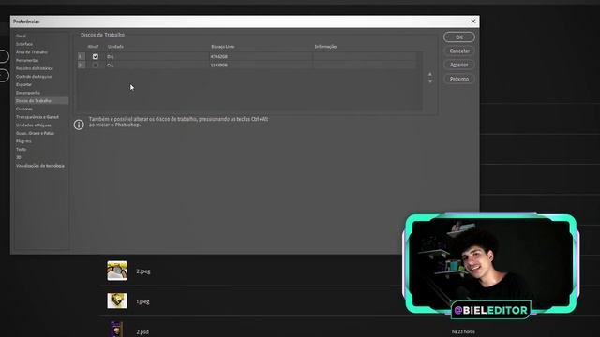The height and width of the screenshot is (337, 600).
Task: Go to previous section with Anterior
Action: 459,65
